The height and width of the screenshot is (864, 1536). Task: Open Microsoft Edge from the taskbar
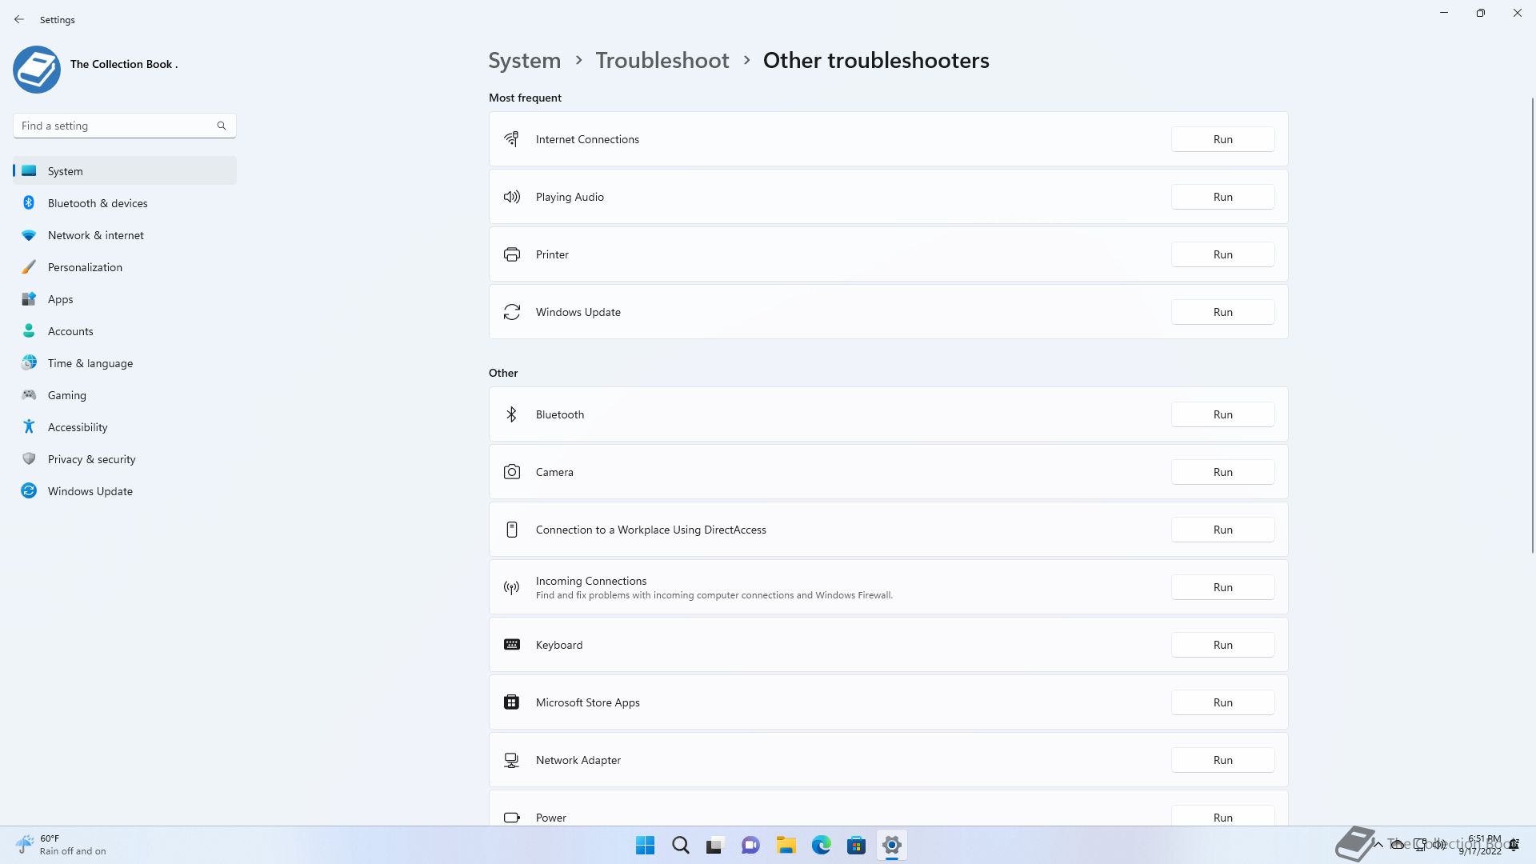click(821, 845)
